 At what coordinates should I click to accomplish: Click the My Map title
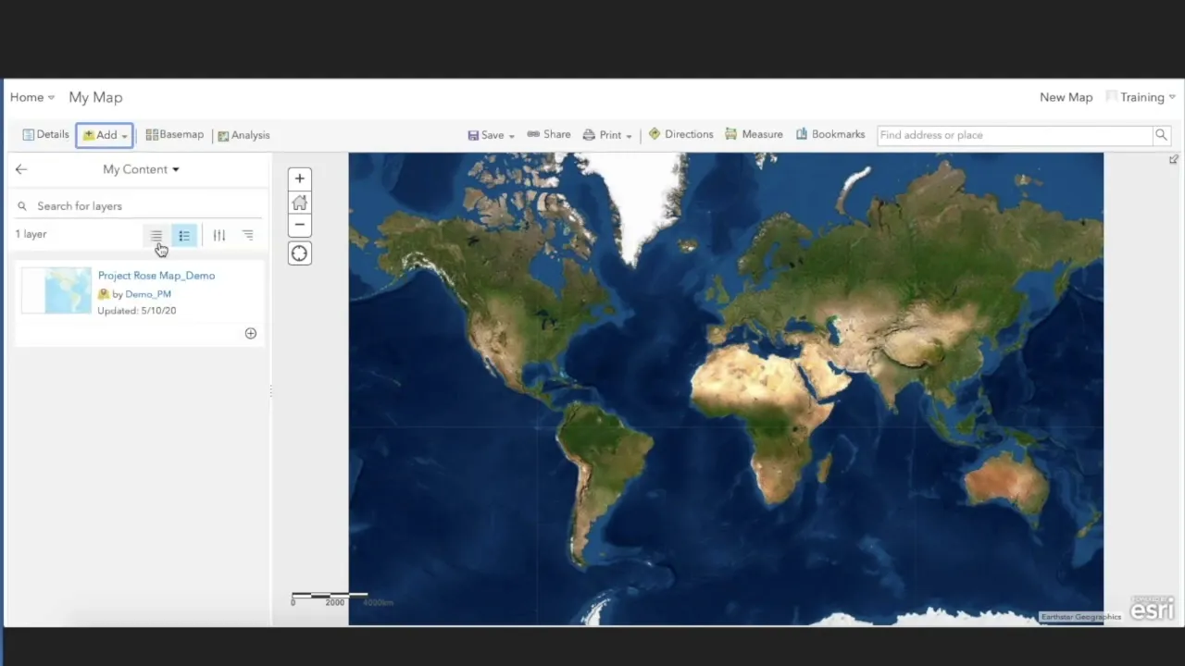95,97
